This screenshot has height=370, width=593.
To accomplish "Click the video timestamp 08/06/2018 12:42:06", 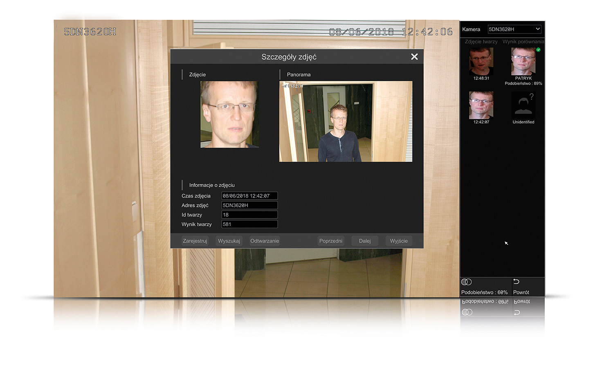I will (391, 31).
